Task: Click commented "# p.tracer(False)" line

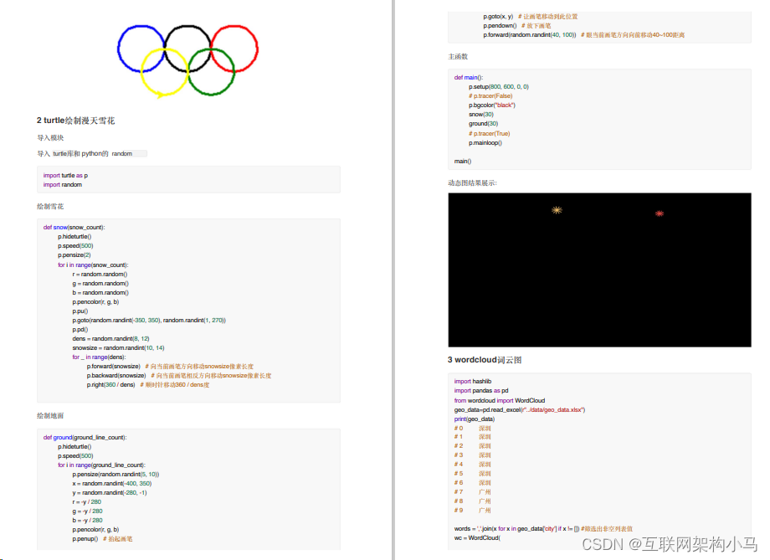Action: point(490,95)
